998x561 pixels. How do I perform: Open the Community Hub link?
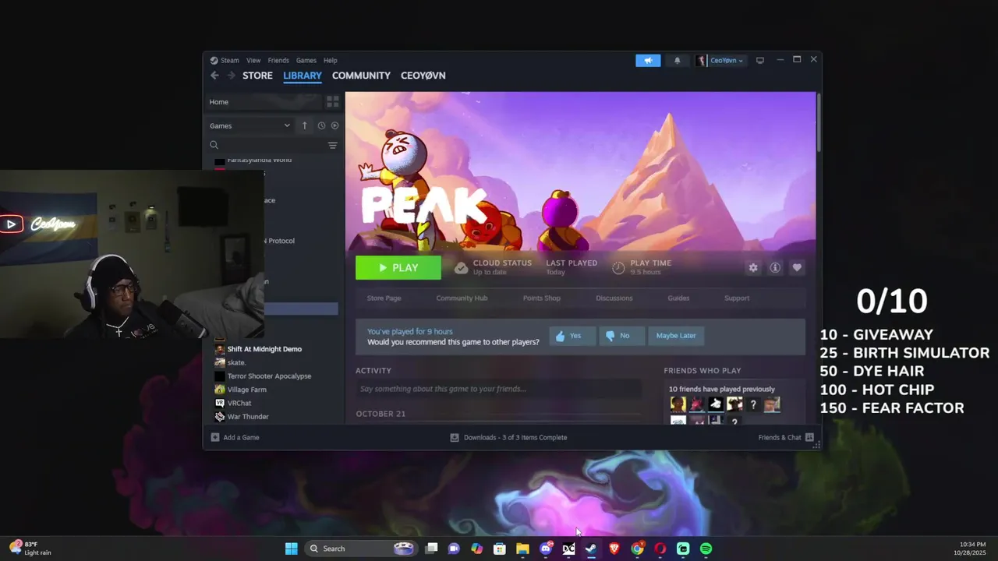pyautogui.click(x=462, y=298)
